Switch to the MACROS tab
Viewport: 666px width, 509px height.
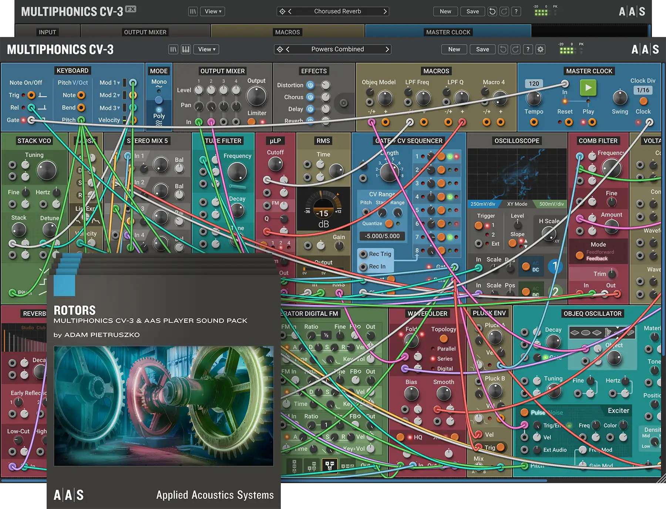[287, 32]
